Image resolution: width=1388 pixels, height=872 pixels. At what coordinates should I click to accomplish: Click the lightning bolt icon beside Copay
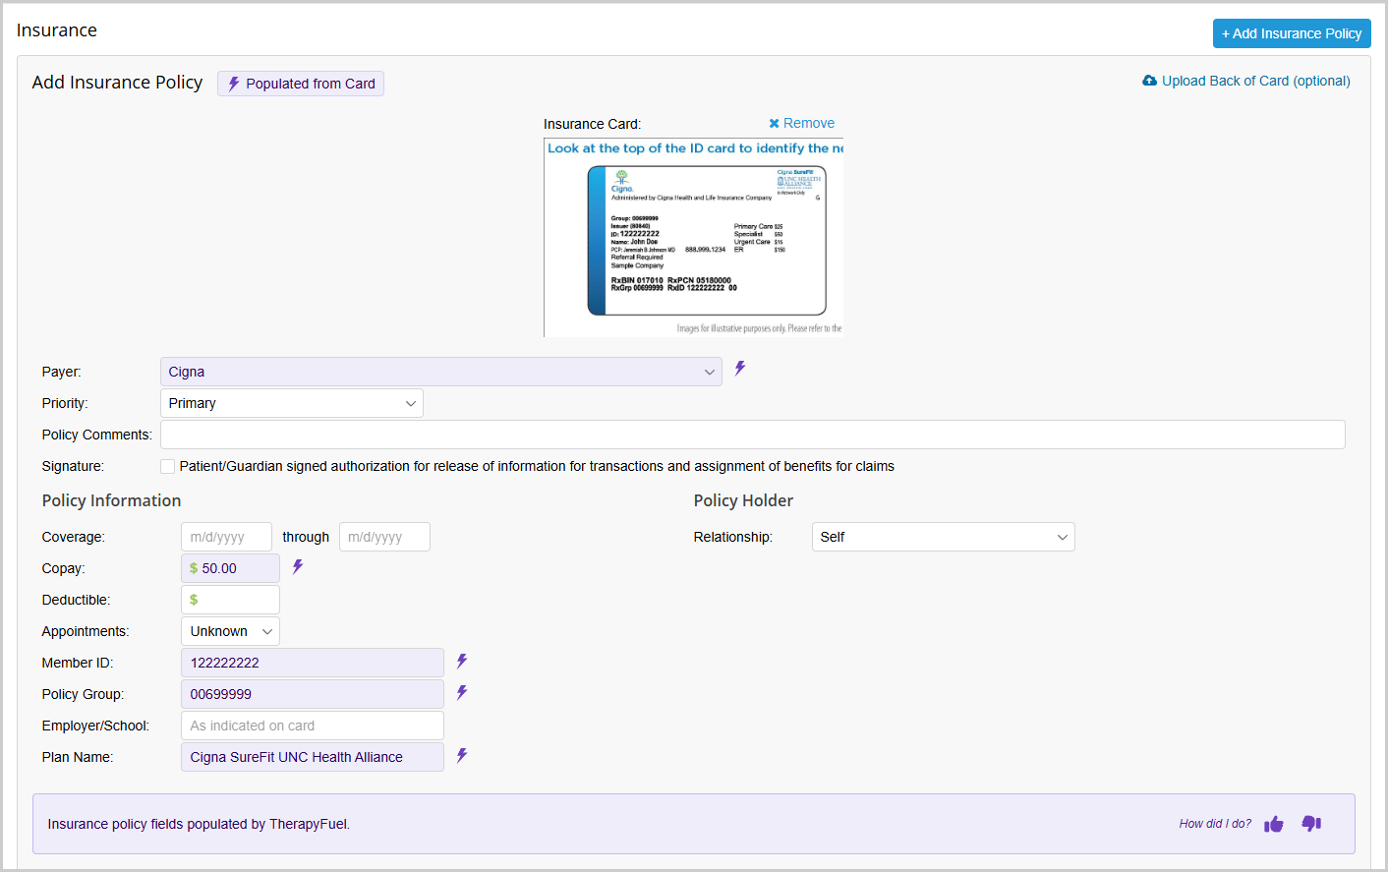click(x=298, y=567)
